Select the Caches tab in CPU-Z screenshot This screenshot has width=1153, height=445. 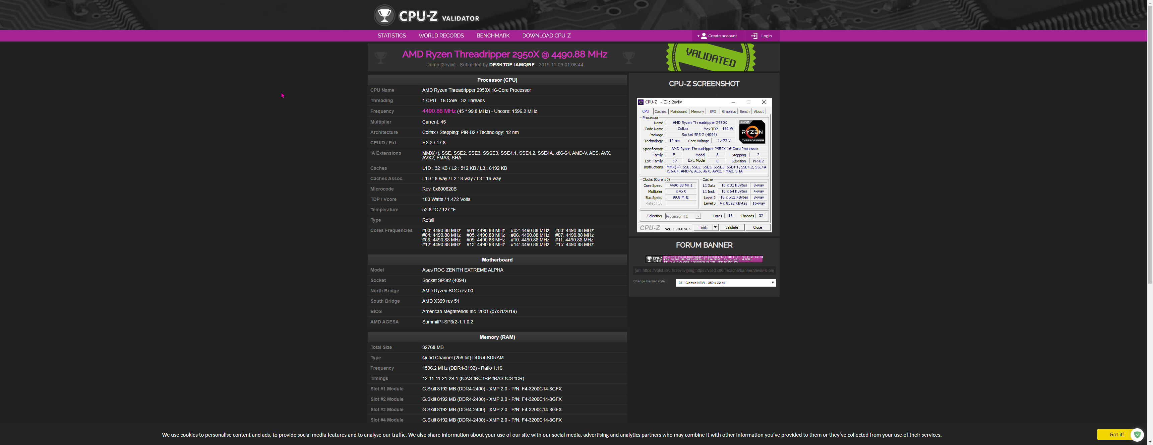pos(660,112)
